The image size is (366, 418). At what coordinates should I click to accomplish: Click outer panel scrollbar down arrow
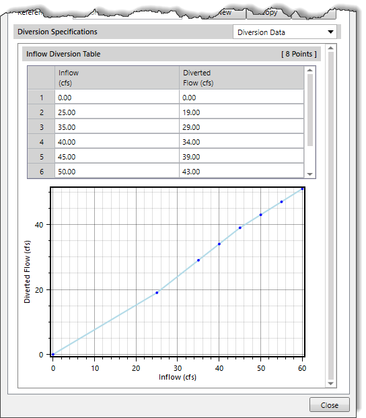pos(331,384)
